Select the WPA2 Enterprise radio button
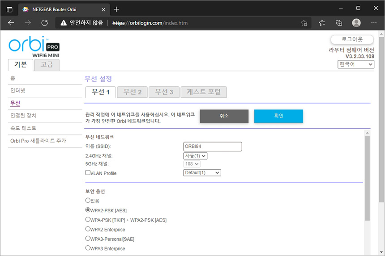 pos(88,229)
